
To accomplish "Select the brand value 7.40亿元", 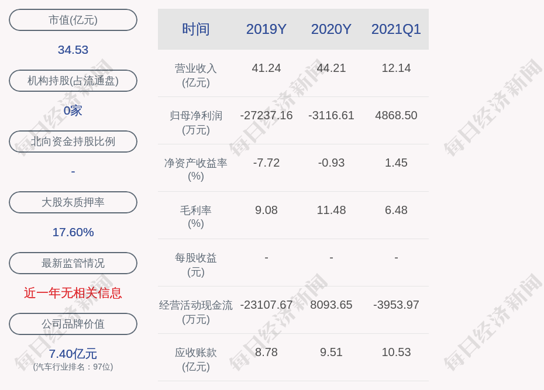I will click(x=73, y=354).
